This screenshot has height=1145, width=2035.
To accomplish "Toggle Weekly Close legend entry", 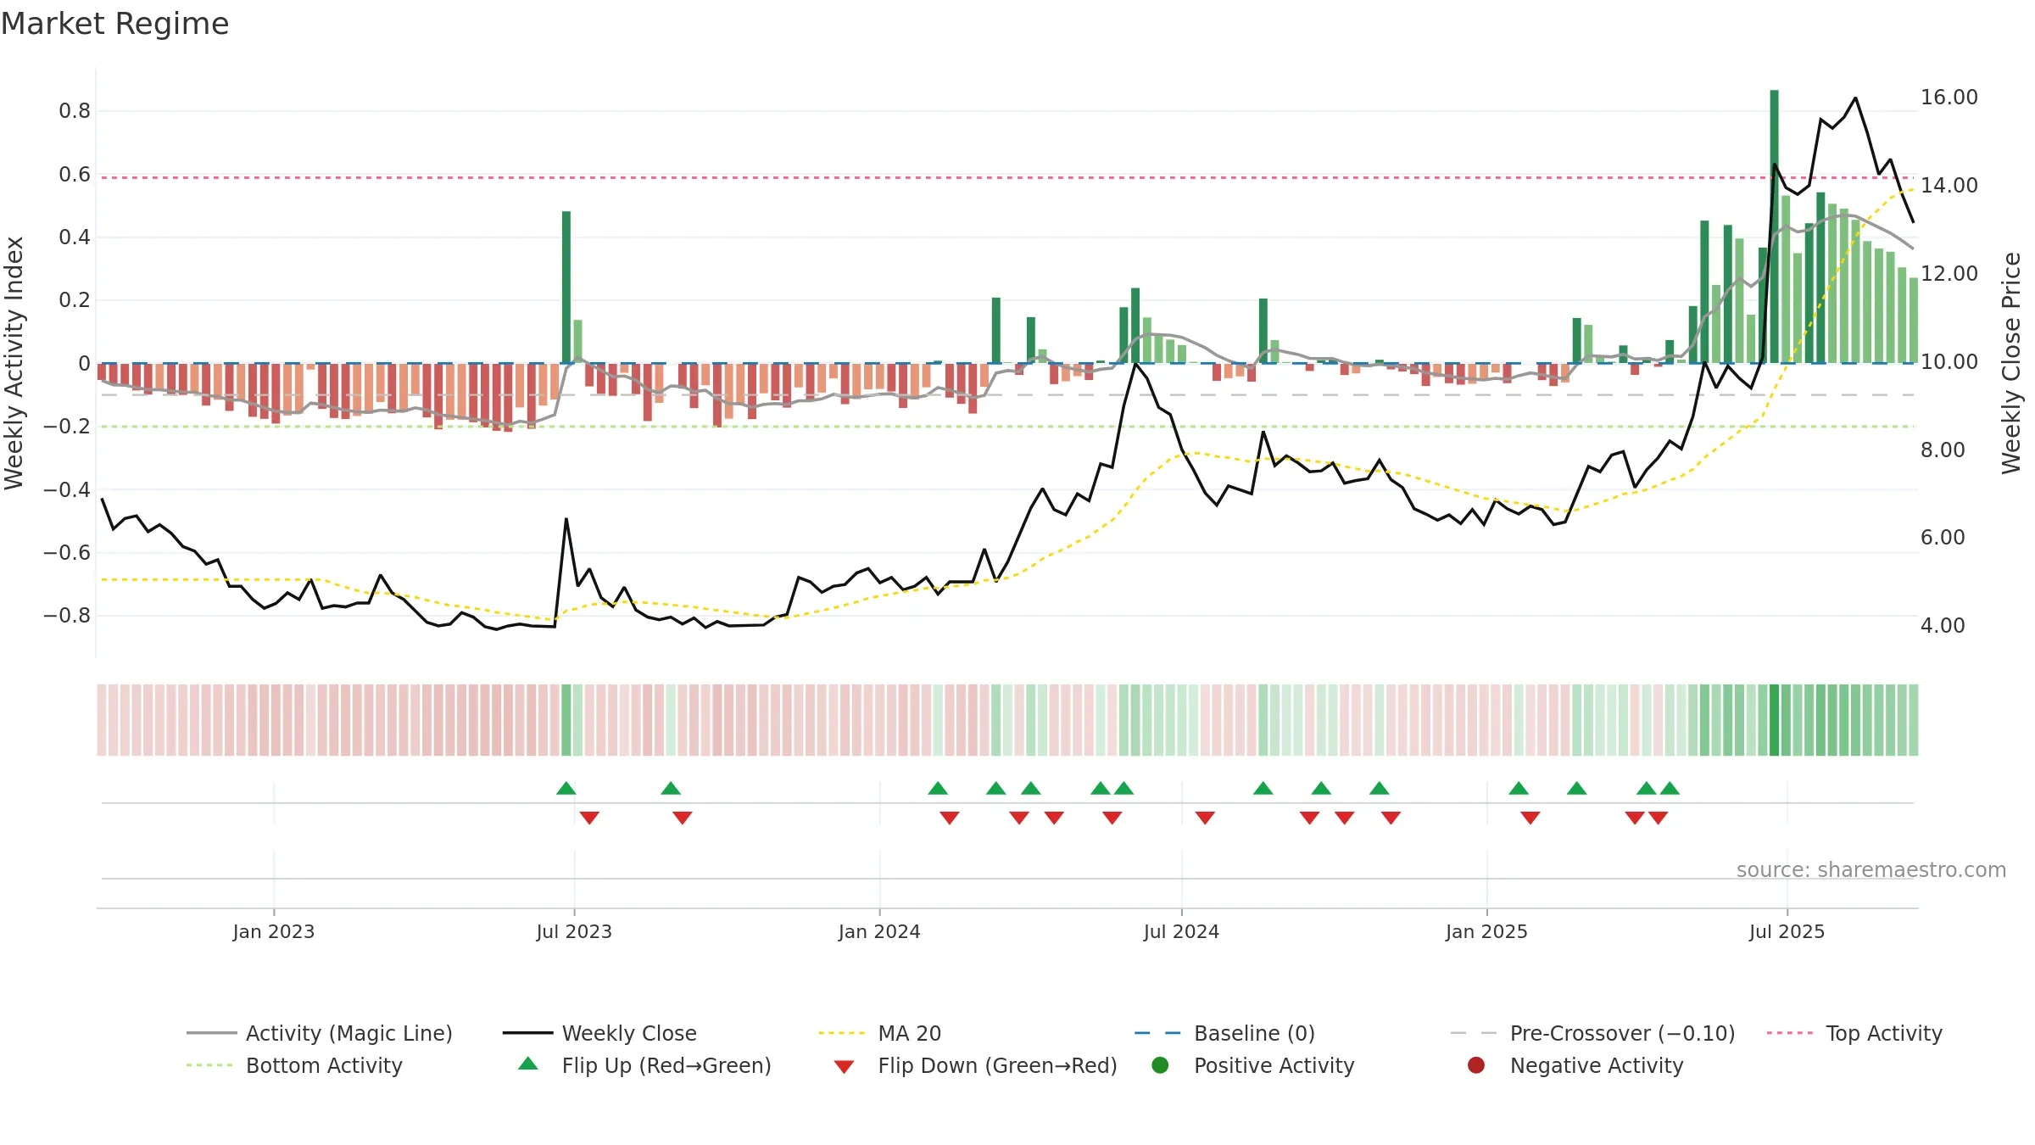I will (599, 1033).
